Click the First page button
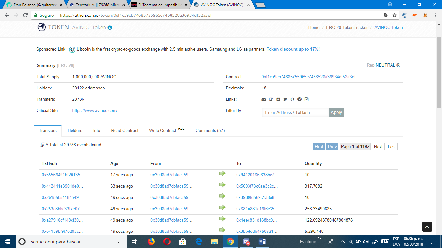 [x=319, y=147]
